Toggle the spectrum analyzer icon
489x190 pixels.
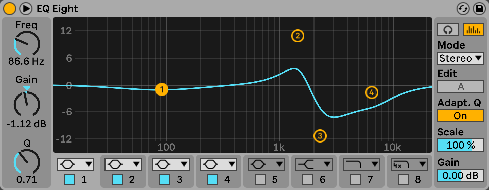[x=473, y=30]
